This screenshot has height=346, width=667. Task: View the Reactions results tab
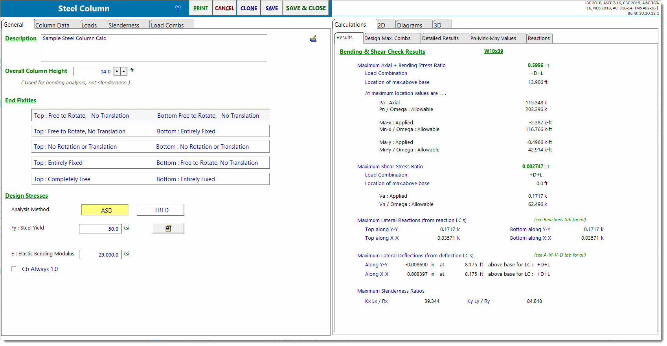click(x=539, y=38)
